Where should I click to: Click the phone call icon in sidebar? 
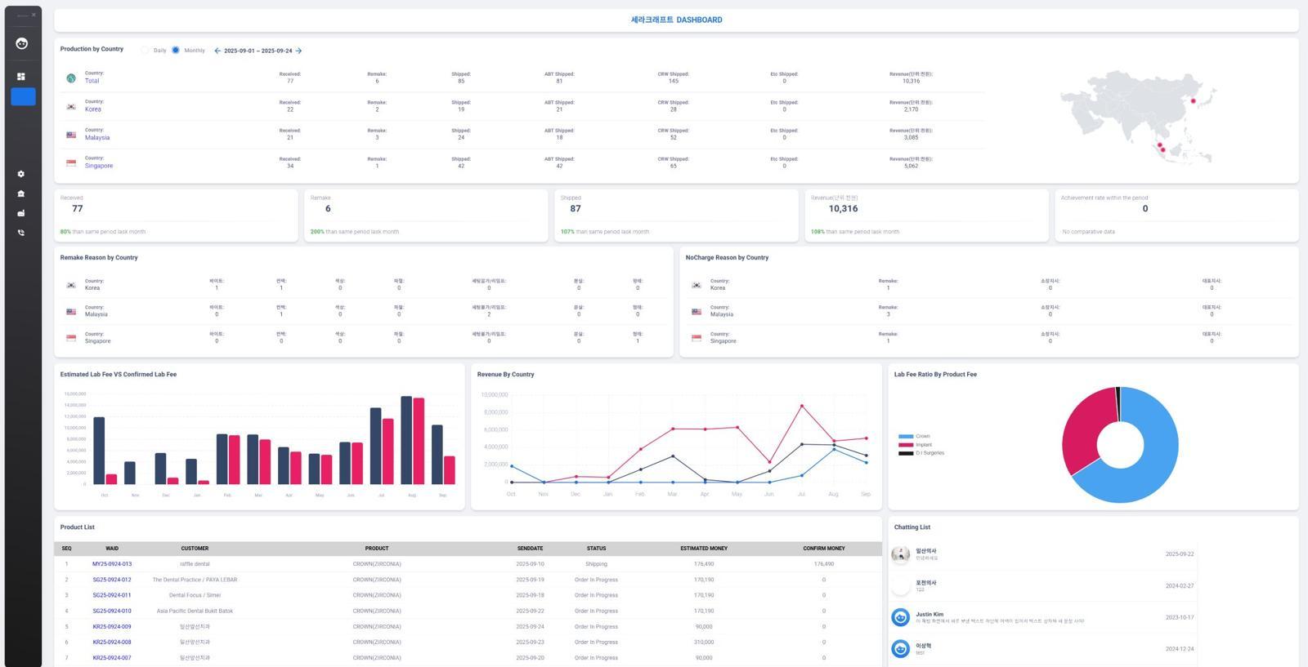tap(21, 233)
